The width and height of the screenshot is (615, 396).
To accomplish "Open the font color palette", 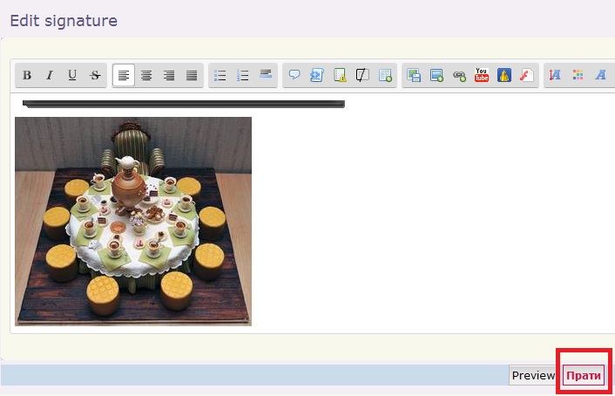I will (578, 75).
